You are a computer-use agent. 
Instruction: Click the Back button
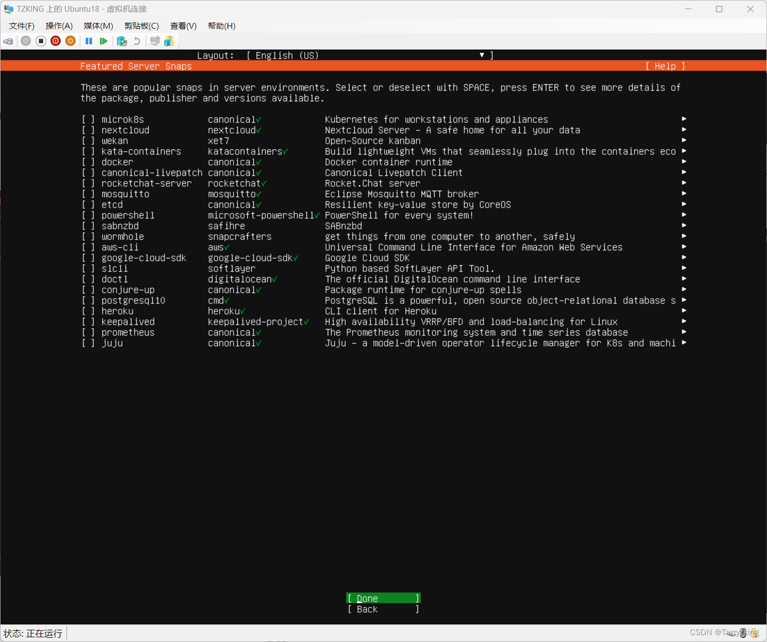(x=383, y=609)
